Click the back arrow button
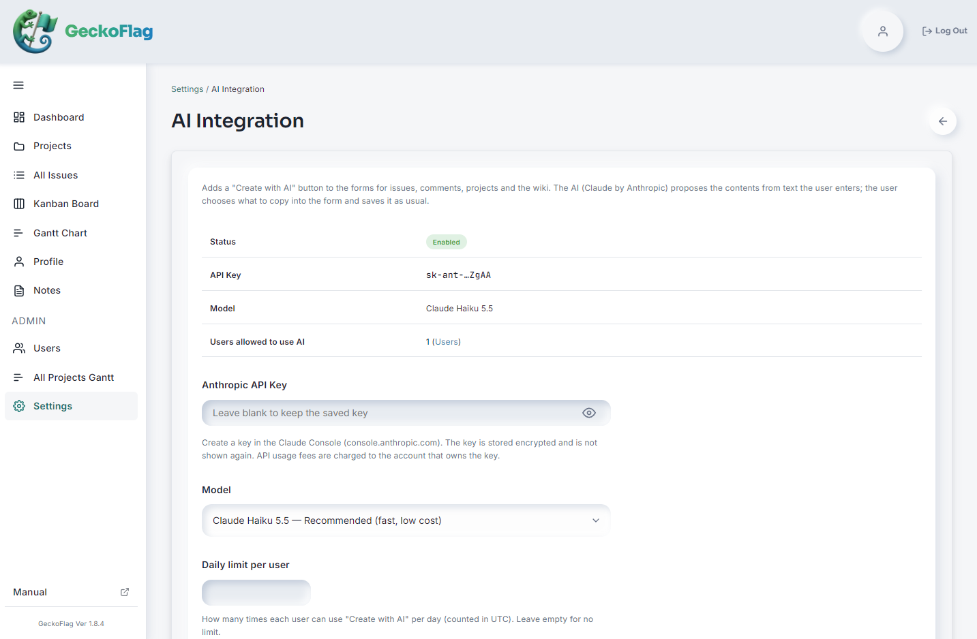The height and width of the screenshot is (639, 977). (x=943, y=121)
